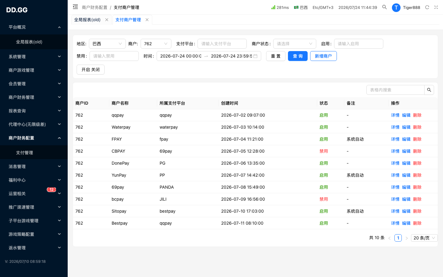443x277 pixels.
Task: Open the global search magnifier icon
Action: (x=385, y=7)
